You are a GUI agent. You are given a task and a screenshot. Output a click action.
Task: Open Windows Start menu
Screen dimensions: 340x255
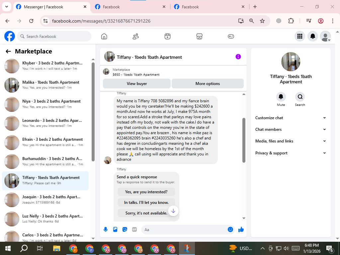tap(8, 248)
